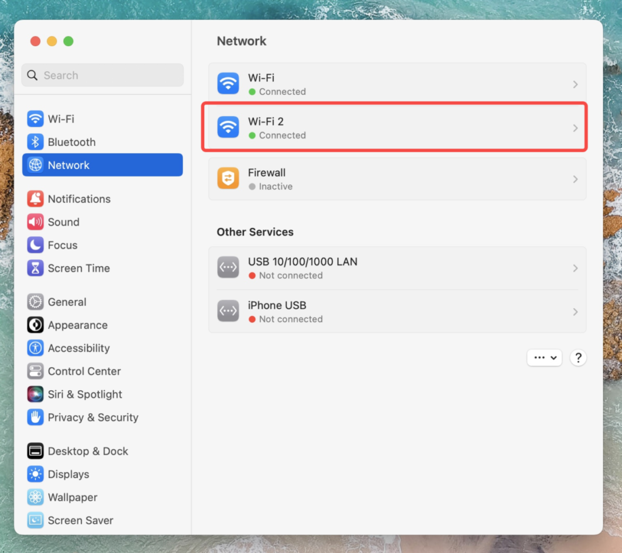This screenshot has width=622, height=553.
Task: Open Wallpaper settings
Action: pos(36,497)
